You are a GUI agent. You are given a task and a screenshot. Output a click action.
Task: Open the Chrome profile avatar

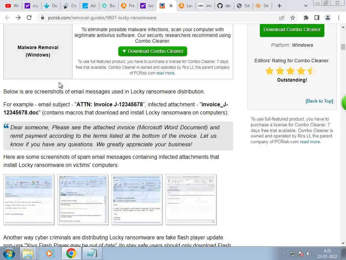[x=328, y=18]
